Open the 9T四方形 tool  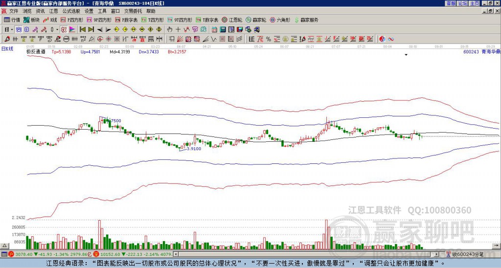(x=180, y=20)
